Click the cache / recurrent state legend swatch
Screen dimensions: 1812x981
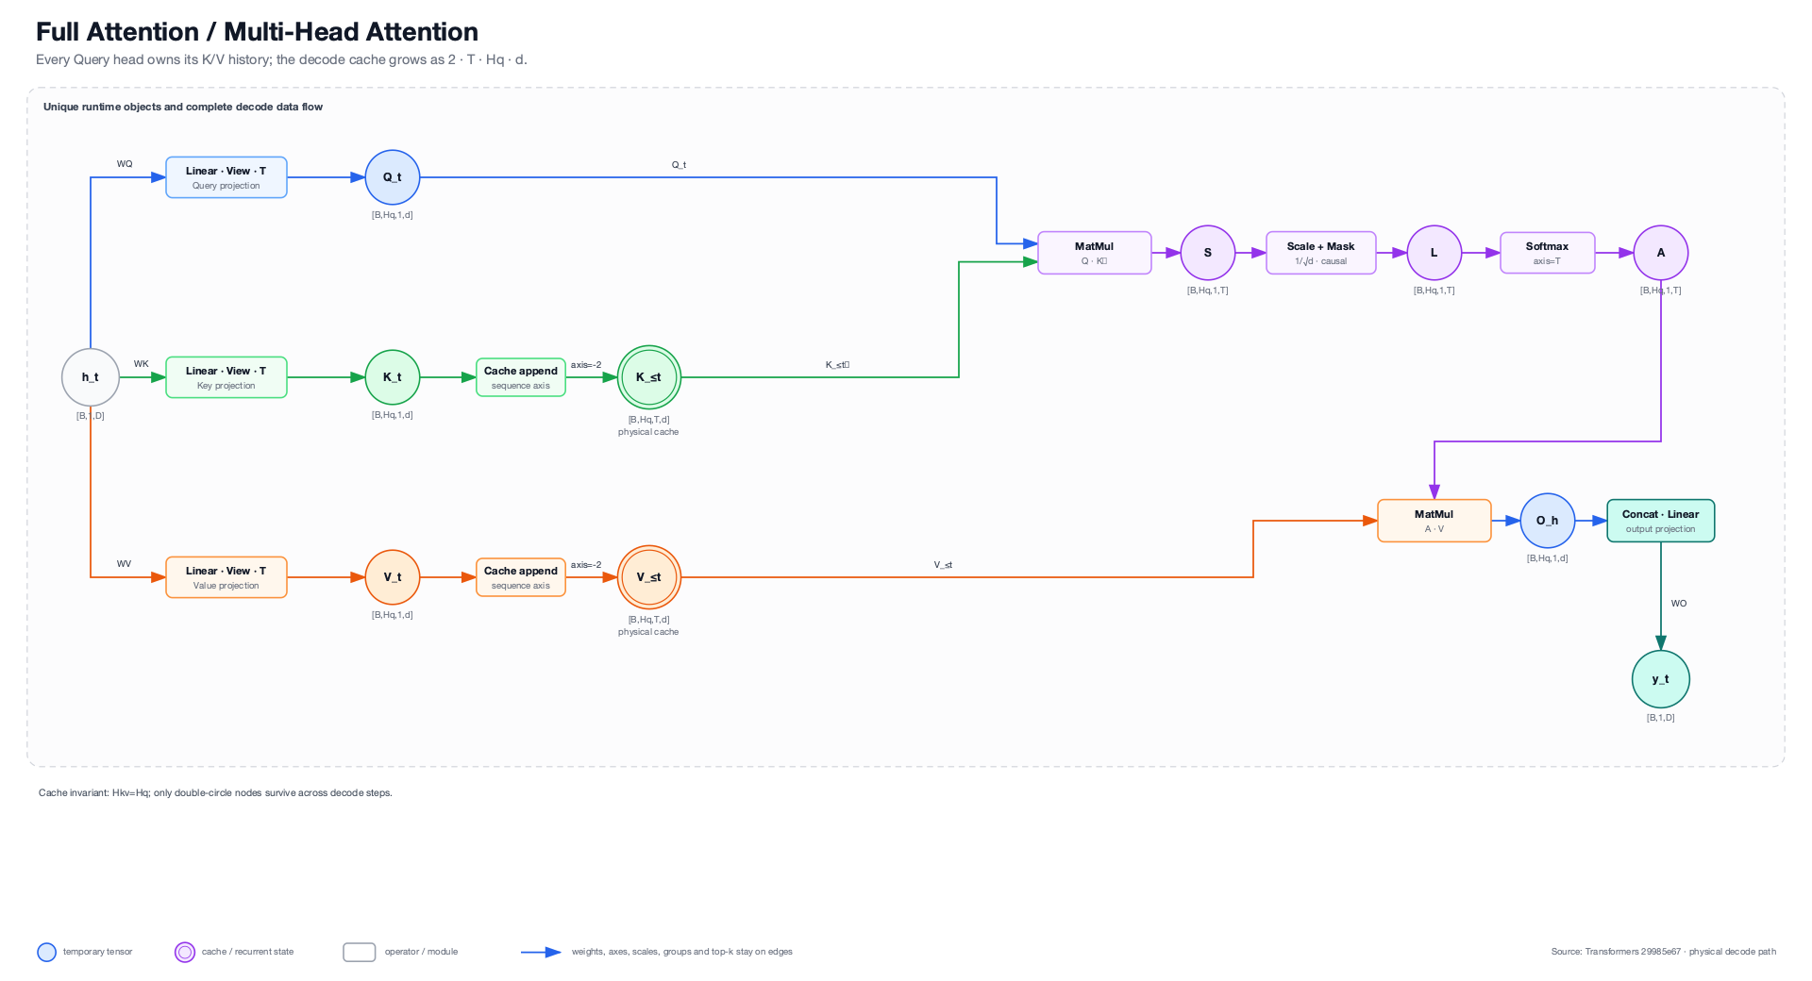tap(185, 952)
